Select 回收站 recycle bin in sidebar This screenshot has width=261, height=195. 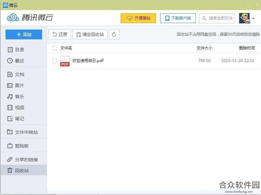[24, 170]
